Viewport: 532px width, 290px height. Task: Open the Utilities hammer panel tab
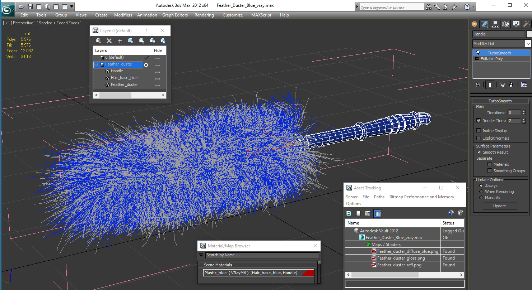pyautogui.click(x=526, y=24)
